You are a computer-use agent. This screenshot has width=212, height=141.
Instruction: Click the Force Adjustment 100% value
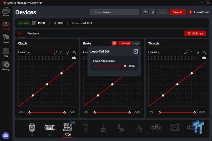[x=132, y=66]
